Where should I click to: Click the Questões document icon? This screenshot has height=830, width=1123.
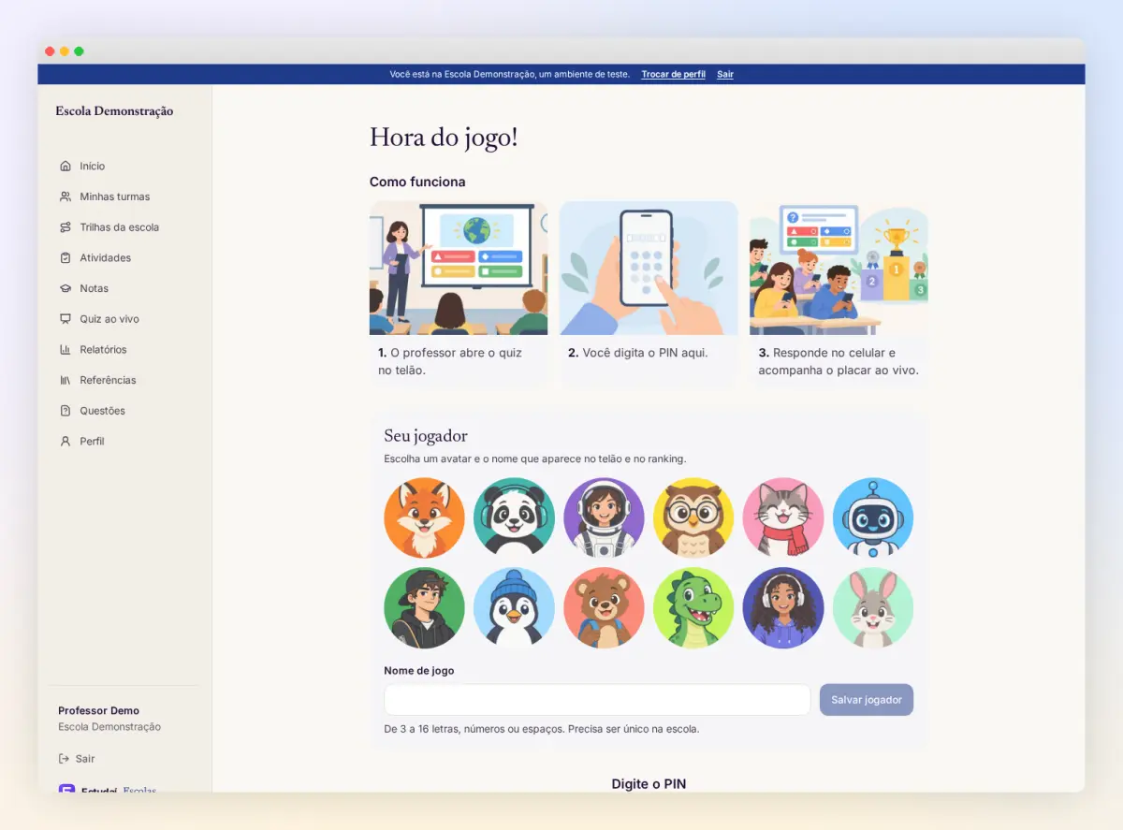pyautogui.click(x=66, y=411)
